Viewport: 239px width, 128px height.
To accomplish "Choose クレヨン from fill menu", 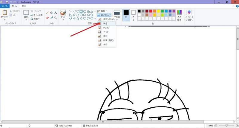I will (107, 28).
